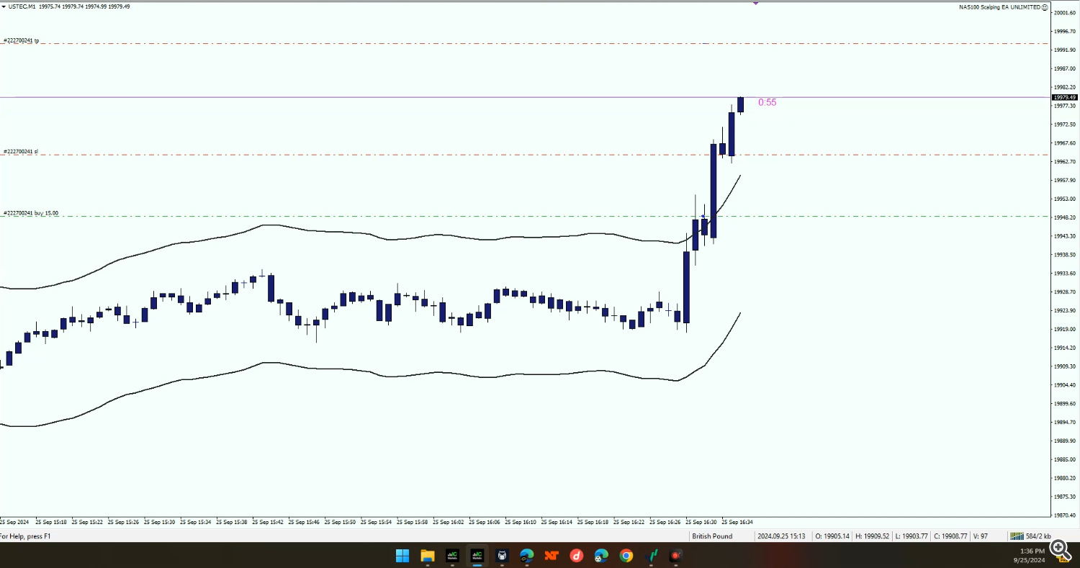Click the active IC Markets terminal taskbar icon
This screenshot has width=1080, height=568.
(477, 555)
